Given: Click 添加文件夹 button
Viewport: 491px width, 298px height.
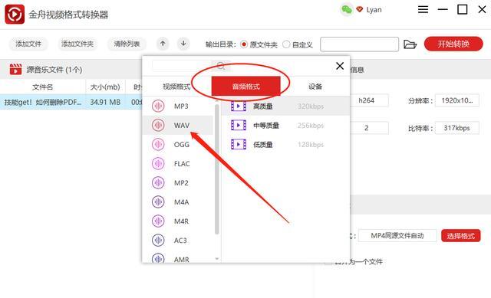Looking at the screenshot, I should point(77,44).
